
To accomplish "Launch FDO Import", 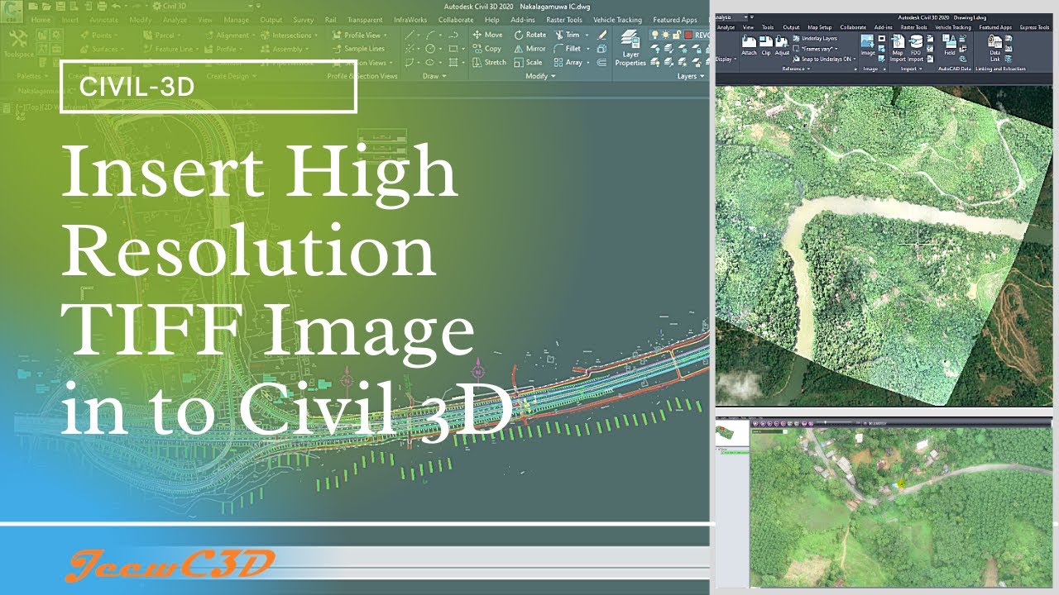I will click(915, 48).
